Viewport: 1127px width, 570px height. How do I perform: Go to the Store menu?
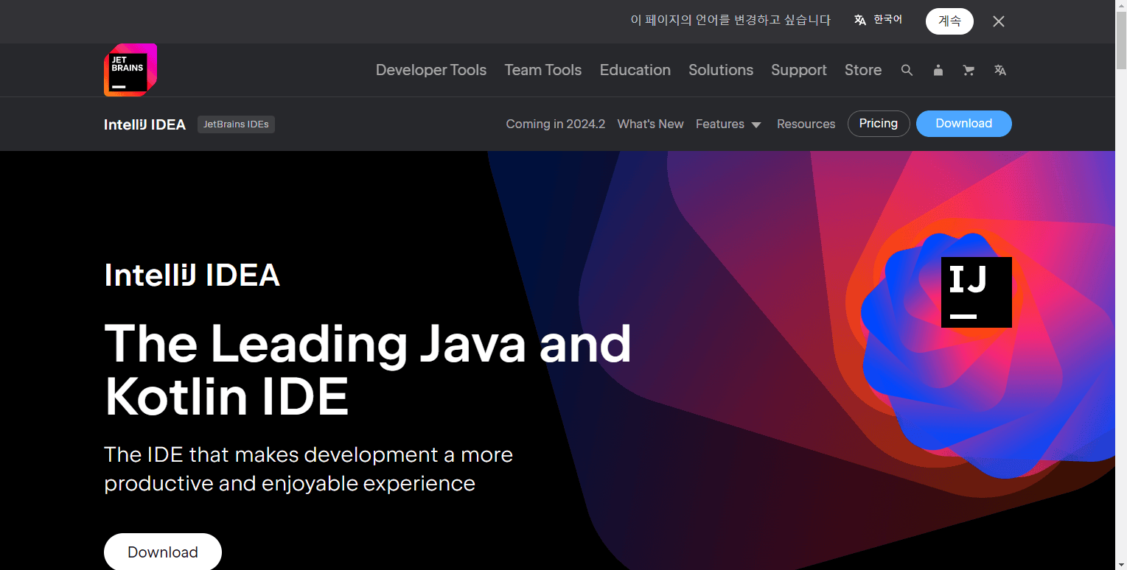point(863,70)
